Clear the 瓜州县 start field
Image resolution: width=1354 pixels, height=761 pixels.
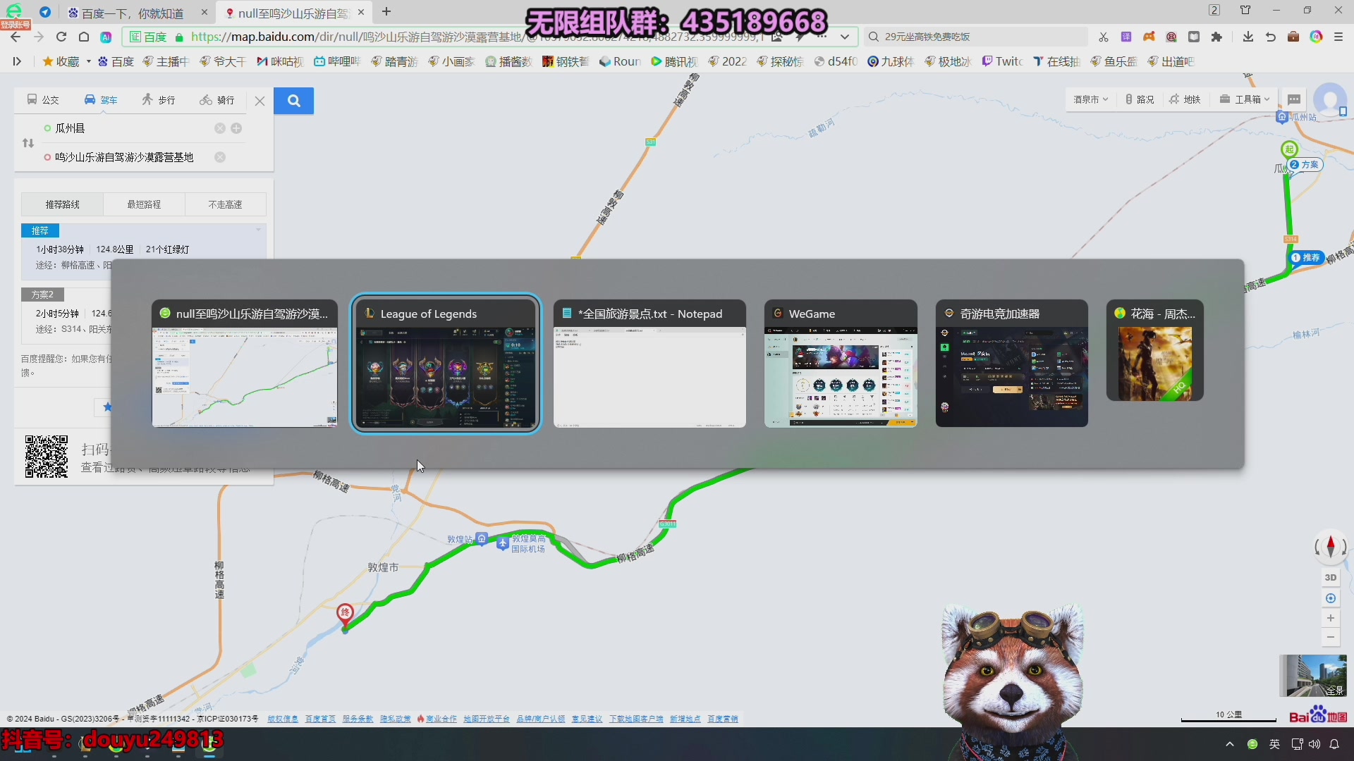pos(220,128)
